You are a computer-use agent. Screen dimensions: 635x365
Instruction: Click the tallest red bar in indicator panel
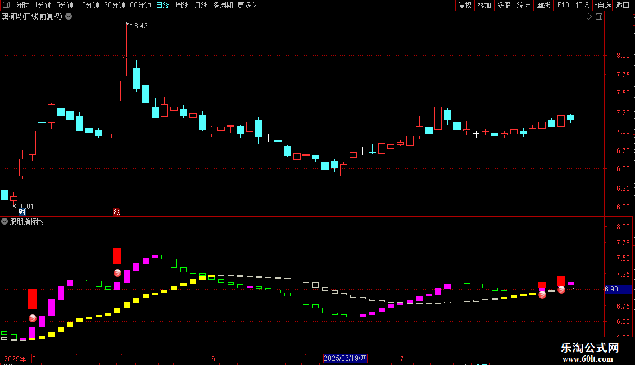pyautogui.click(x=32, y=299)
